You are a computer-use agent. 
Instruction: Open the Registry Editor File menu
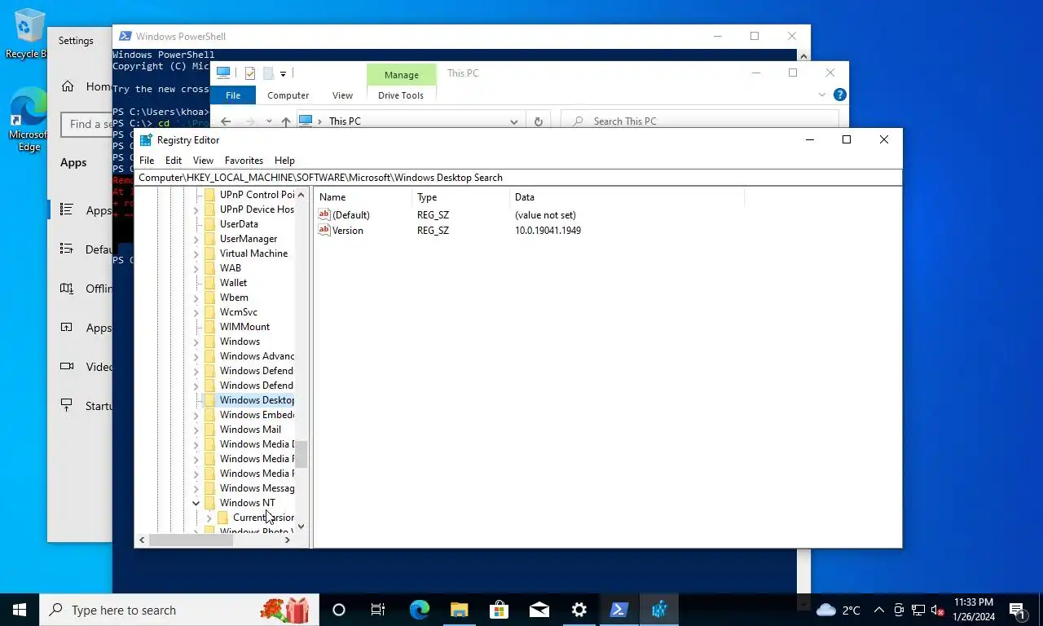coord(147,161)
